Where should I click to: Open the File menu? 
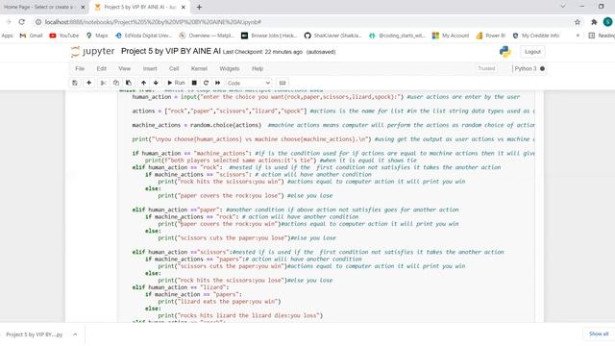[x=80, y=68]
